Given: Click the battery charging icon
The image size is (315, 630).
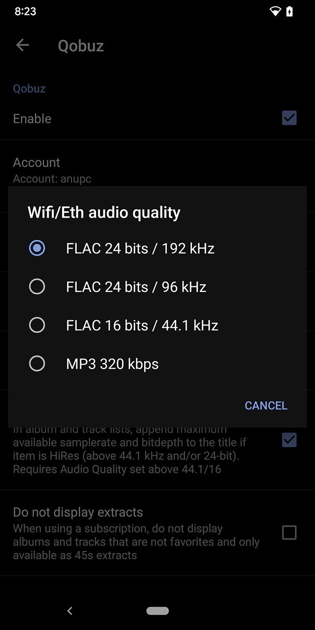Looking at the screenshot, I should click(290, 11).
